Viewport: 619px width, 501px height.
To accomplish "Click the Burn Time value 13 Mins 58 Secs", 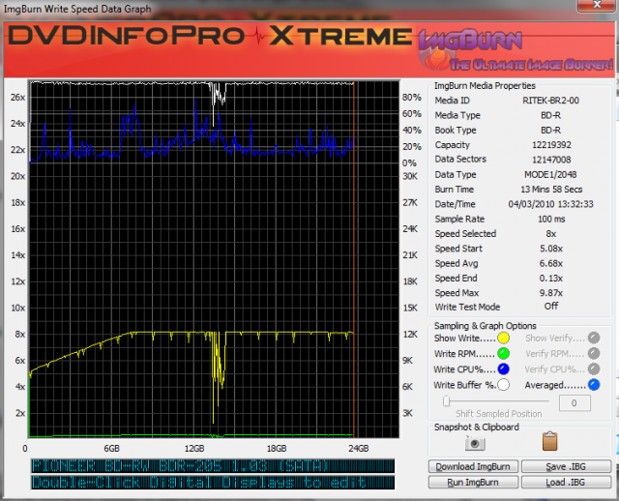I will tap(551, 190).
